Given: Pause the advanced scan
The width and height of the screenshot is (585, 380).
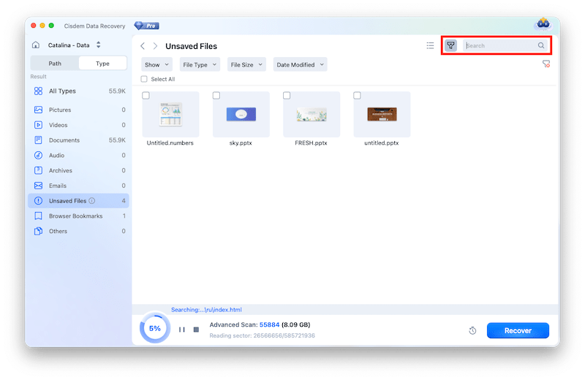Looking at the screenshot, I should (x=181, y=330).
